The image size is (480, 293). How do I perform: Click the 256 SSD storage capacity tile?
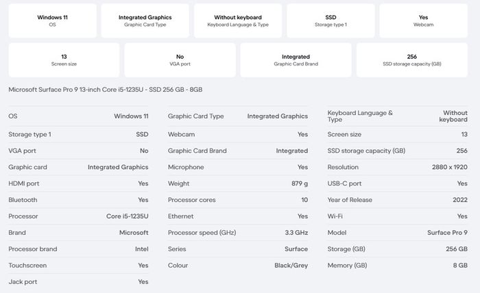(411, 60)
